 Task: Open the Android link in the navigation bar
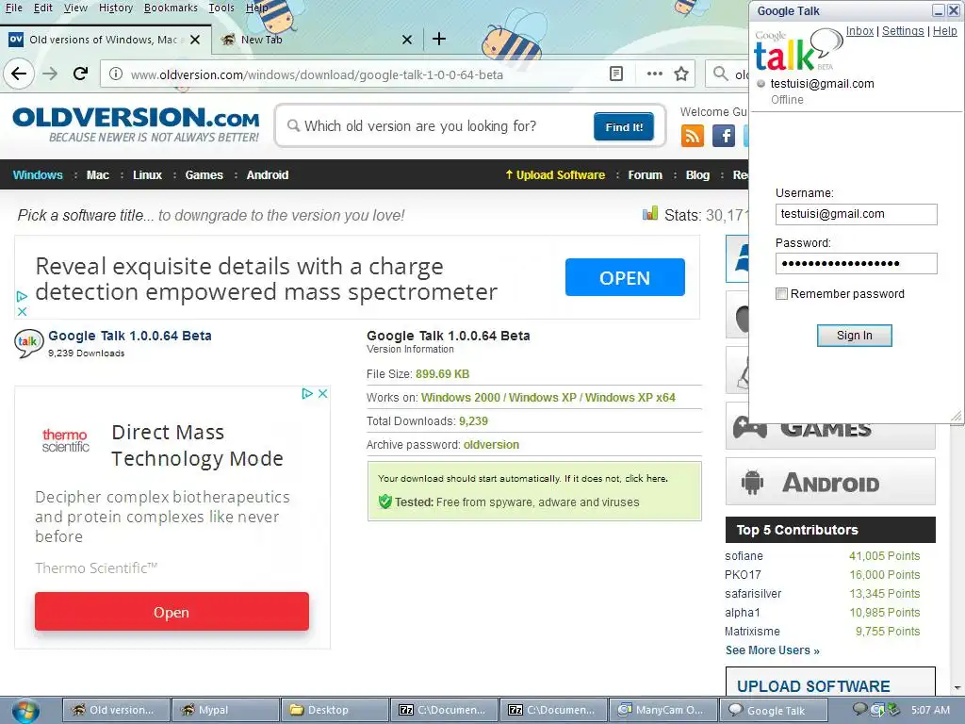point(267,174)
